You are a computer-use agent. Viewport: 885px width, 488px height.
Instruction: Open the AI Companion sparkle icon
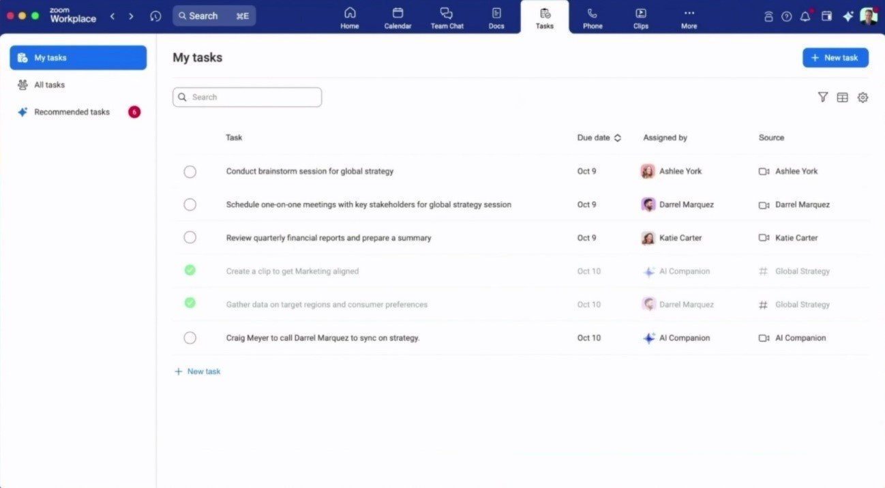[847, 16]
